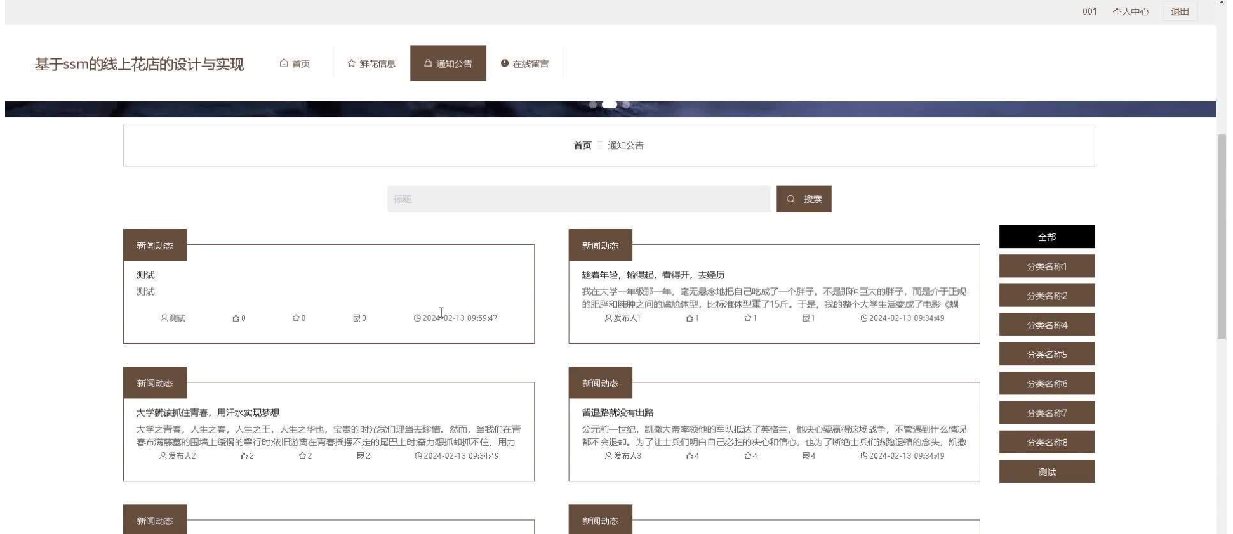Filter by the 测试 category button

(x=1047, y=471)
